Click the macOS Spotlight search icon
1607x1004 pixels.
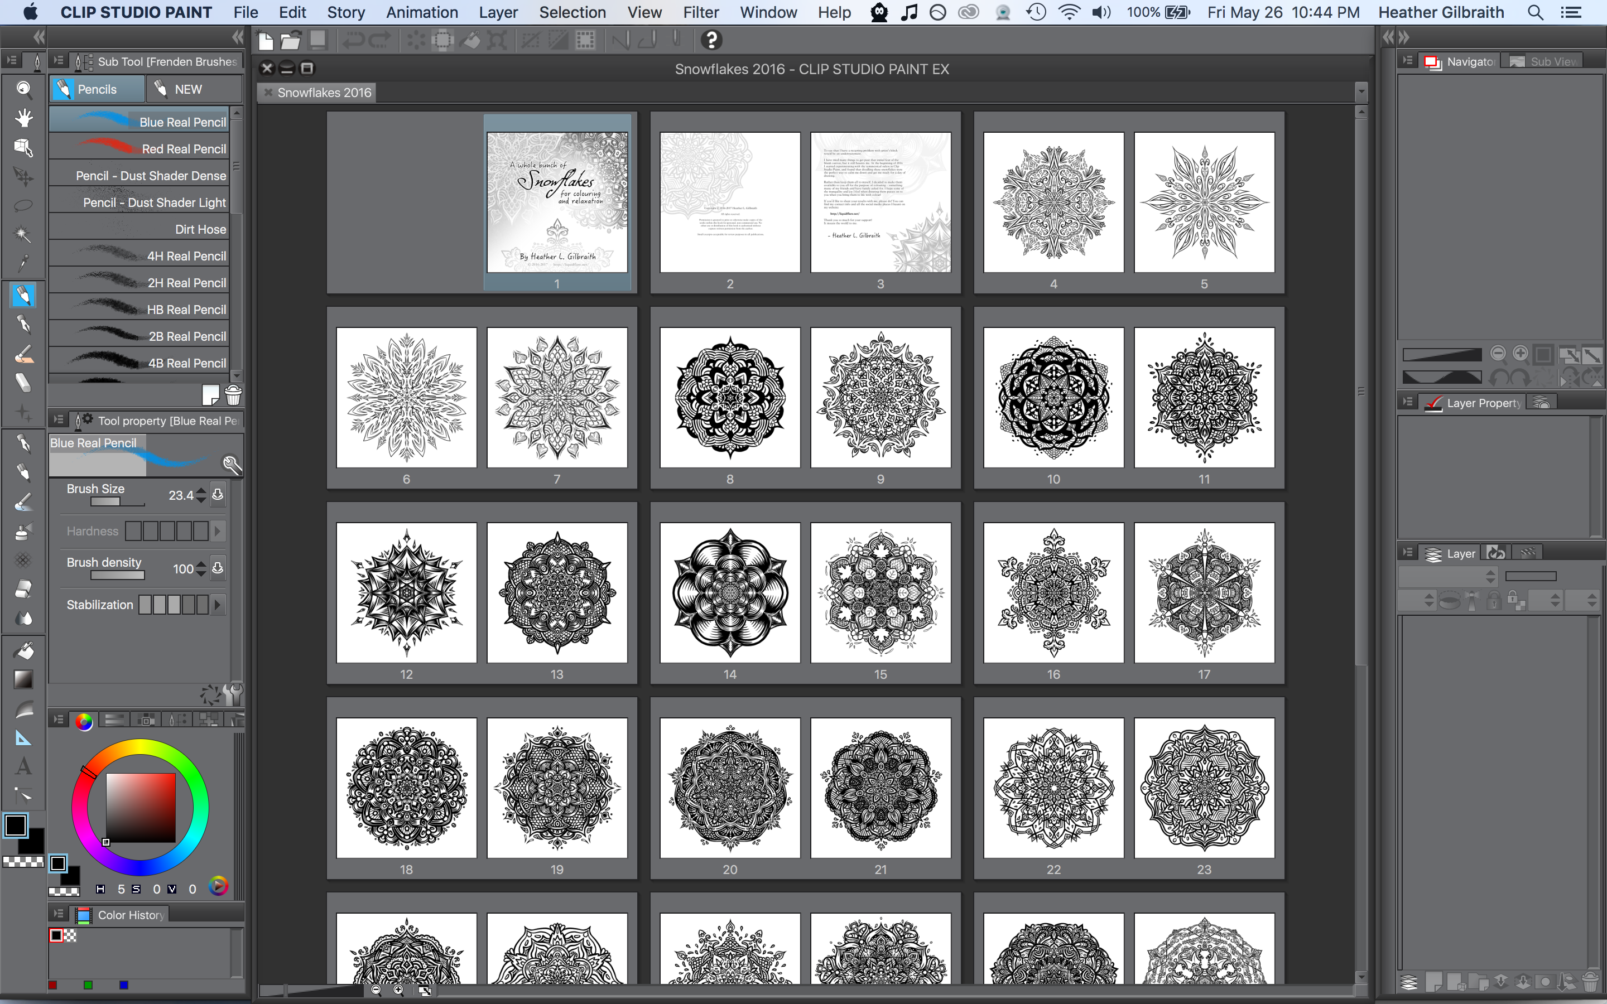point(1535,12)
